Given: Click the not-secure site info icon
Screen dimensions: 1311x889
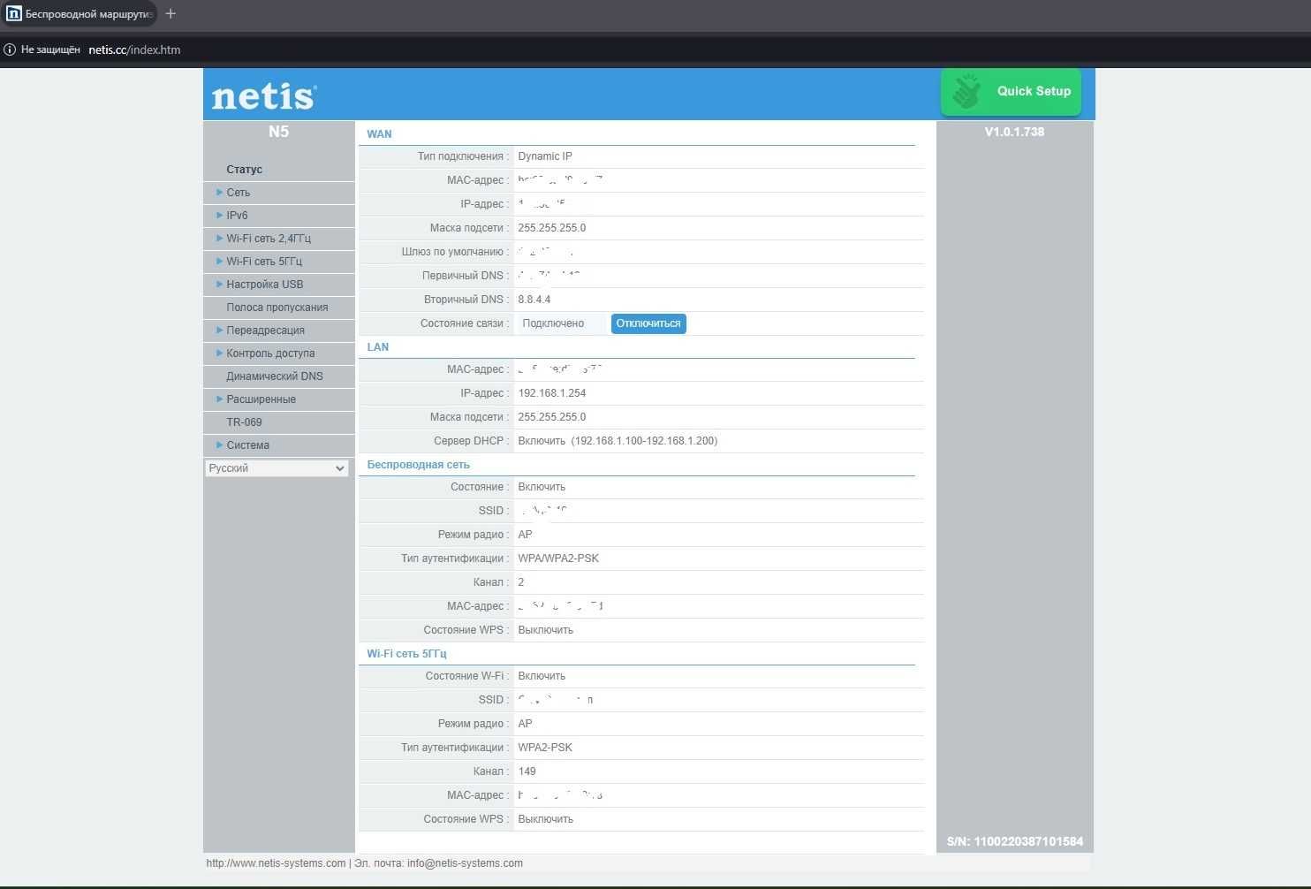Looking at the screenshot, I should tap(10, 49).
